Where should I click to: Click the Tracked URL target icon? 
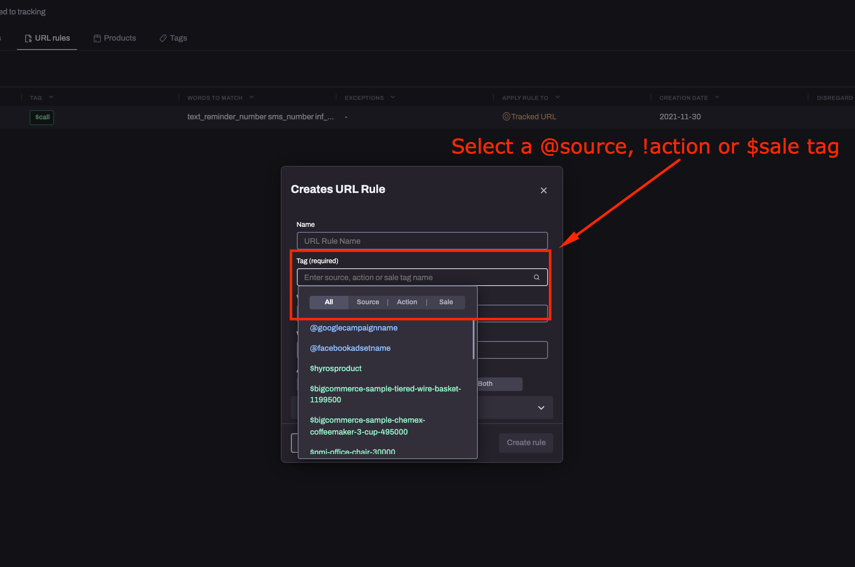coord(506,116)
